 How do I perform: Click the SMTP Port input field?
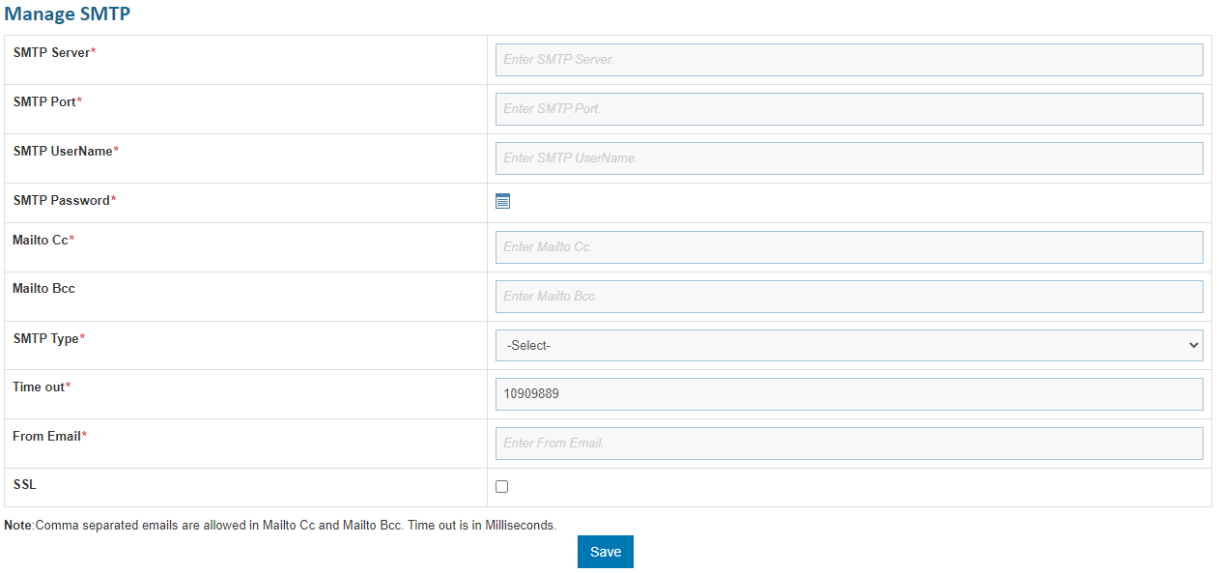[x=848, y=108]
